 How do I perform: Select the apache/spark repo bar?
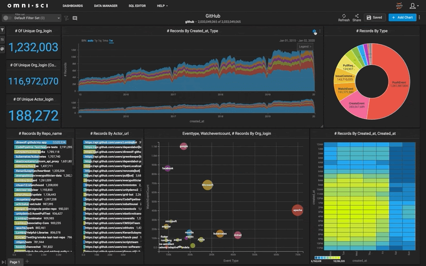coord(21,228)
